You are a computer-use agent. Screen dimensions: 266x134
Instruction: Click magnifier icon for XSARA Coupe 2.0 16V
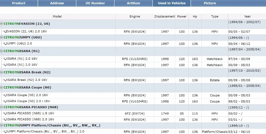tap(5, 95)
